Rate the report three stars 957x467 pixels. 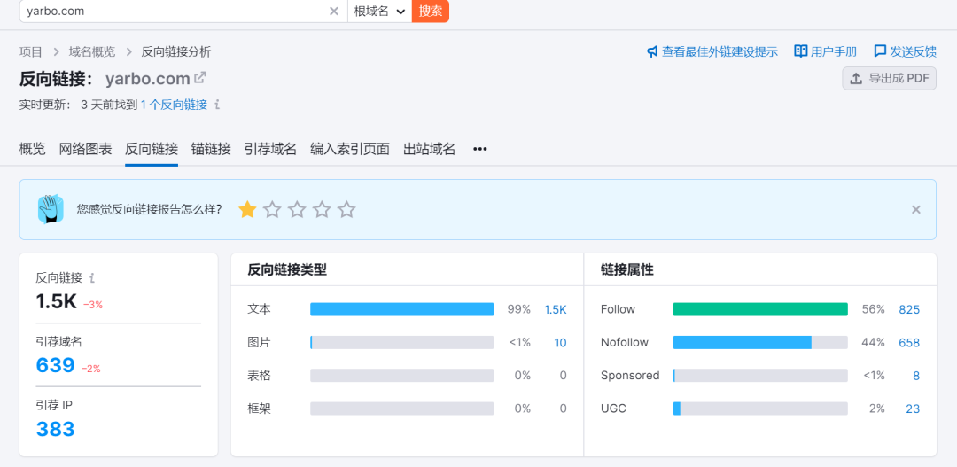point(297,210)
